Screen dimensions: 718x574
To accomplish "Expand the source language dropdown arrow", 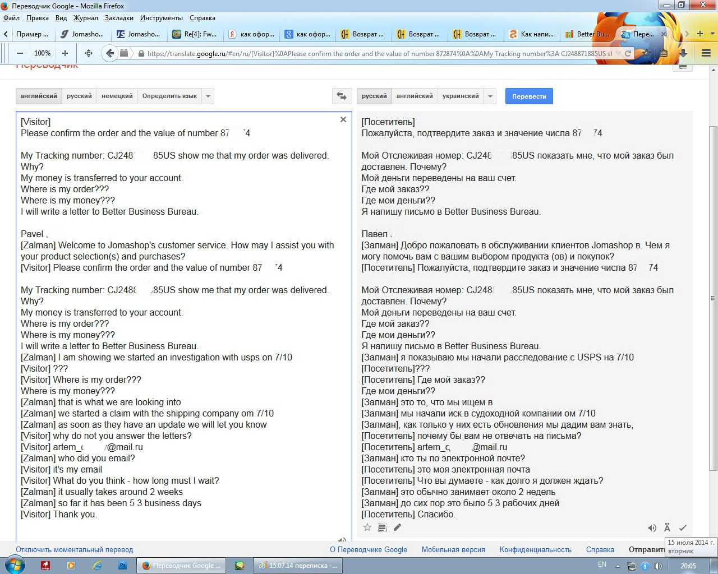I will point(208,96).
